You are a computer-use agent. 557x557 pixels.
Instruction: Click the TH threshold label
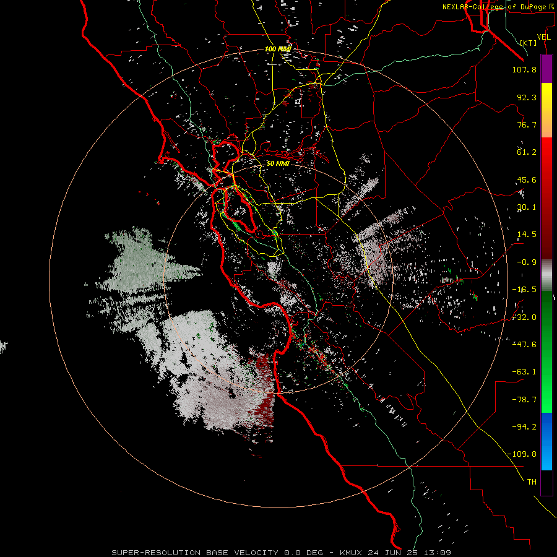532,482
